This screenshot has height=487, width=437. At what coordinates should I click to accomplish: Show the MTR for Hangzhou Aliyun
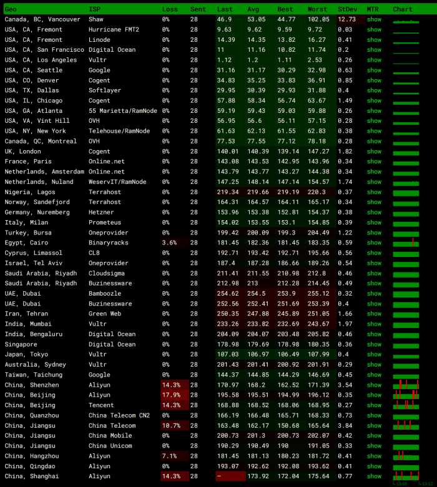tap(374, 456)
